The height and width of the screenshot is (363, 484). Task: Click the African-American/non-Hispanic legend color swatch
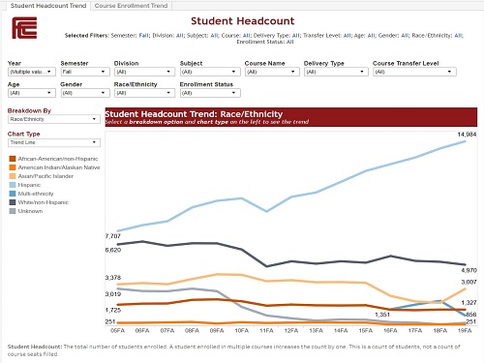tap(13, 159)
